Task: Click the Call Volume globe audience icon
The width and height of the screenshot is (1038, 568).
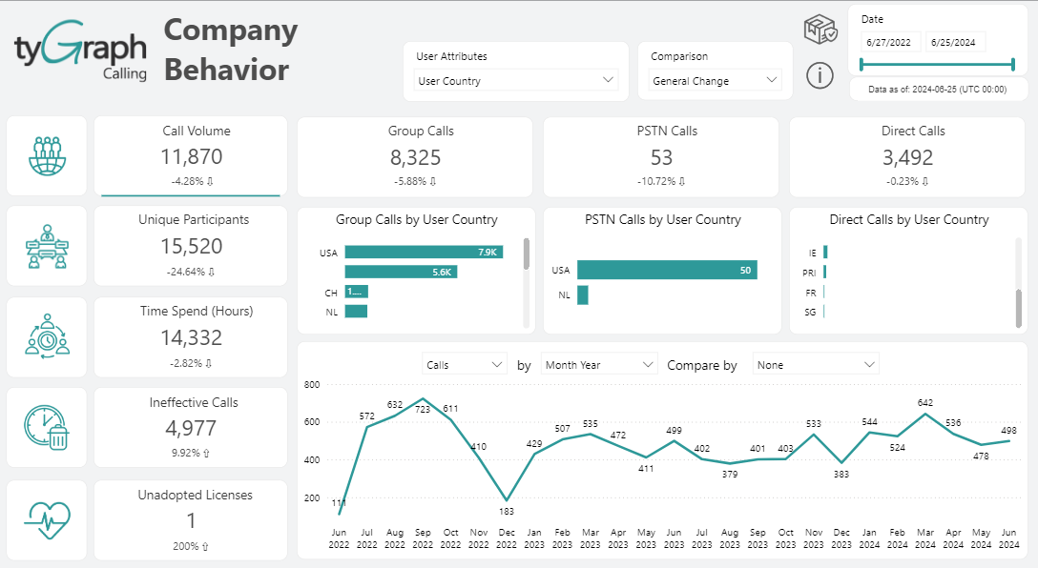Action: 46,155
